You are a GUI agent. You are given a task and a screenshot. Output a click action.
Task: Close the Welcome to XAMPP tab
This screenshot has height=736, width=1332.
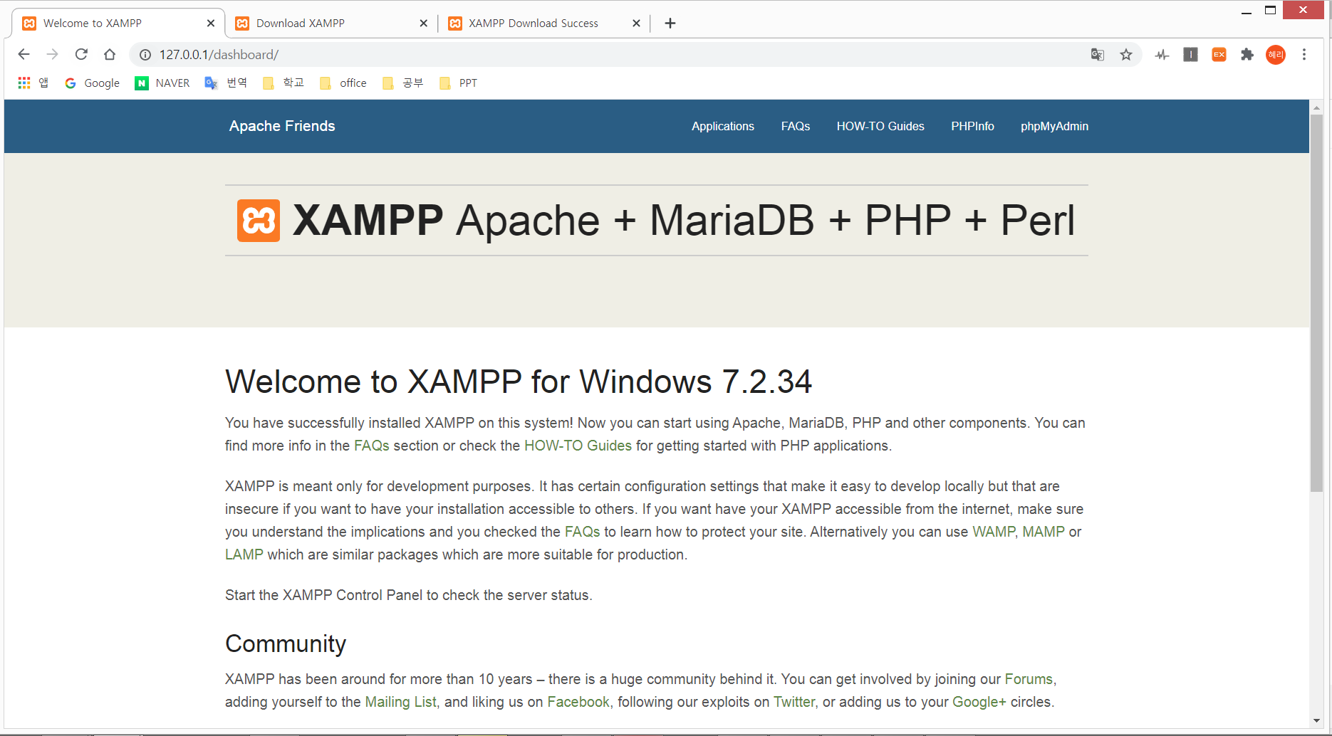coord(211,23)
